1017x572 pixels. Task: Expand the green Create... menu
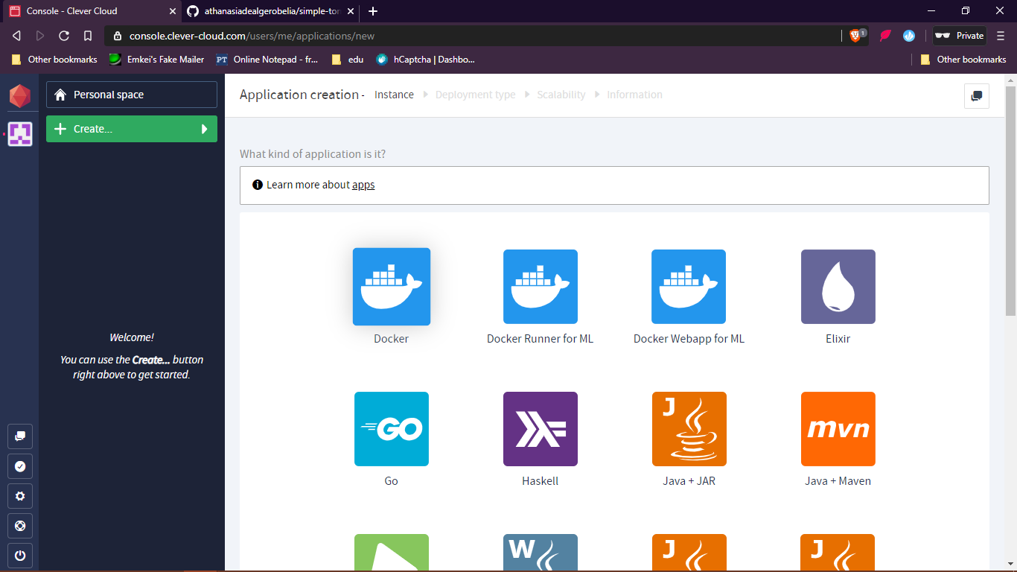tap(132, 129)
